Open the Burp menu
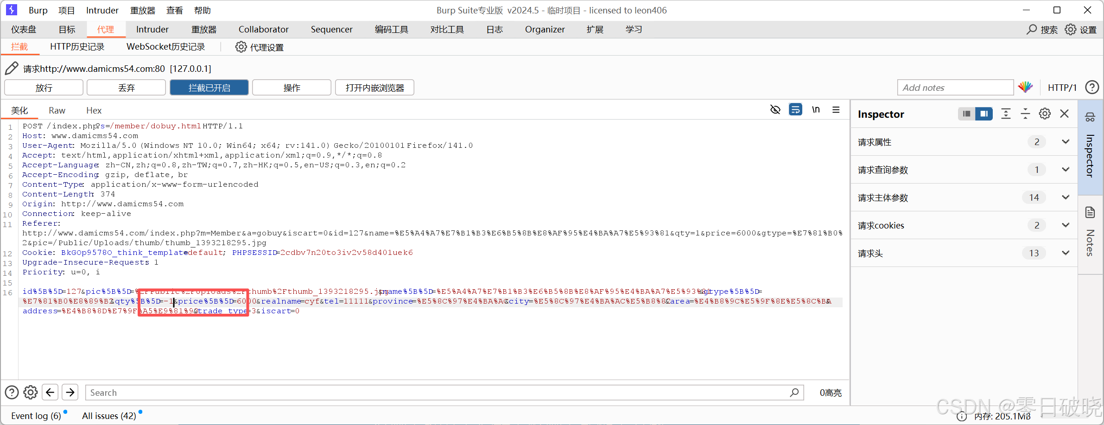Screen dimensions: 1104x425 click(x=38, y=10)
